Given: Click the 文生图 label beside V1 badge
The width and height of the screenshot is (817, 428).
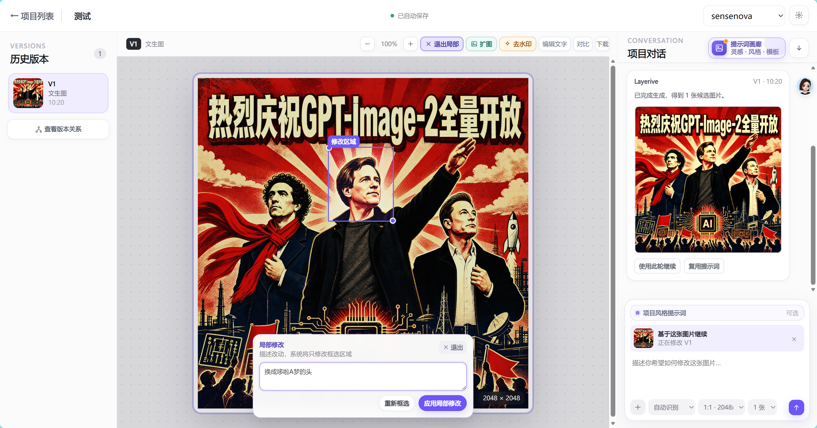Looking at the screenshot, I should (x=154, y=44).
